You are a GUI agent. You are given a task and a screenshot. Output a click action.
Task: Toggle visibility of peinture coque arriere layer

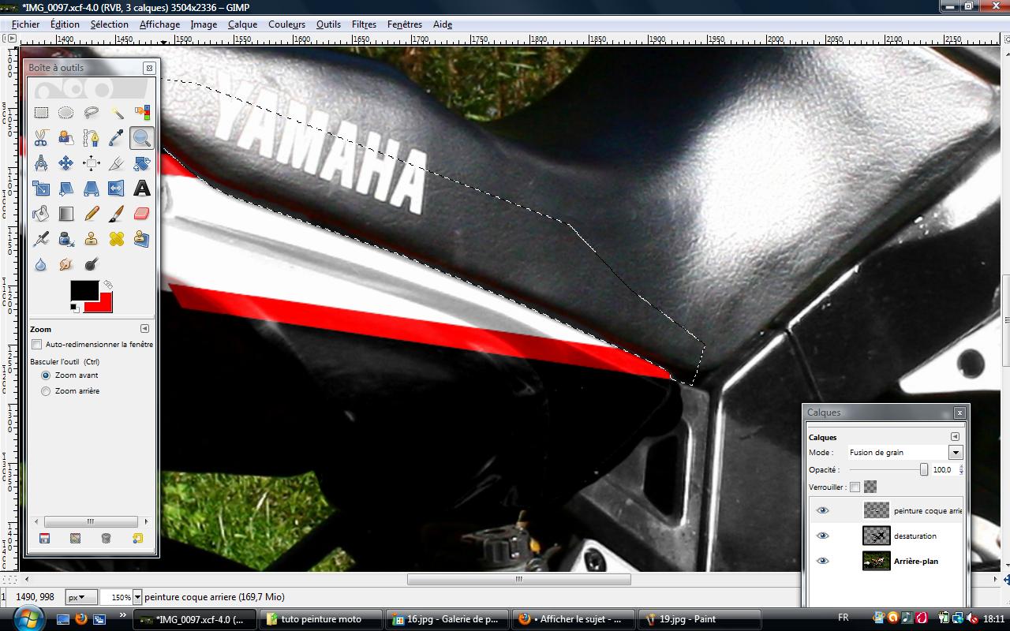pyautogui.click(x=823, y=510)
